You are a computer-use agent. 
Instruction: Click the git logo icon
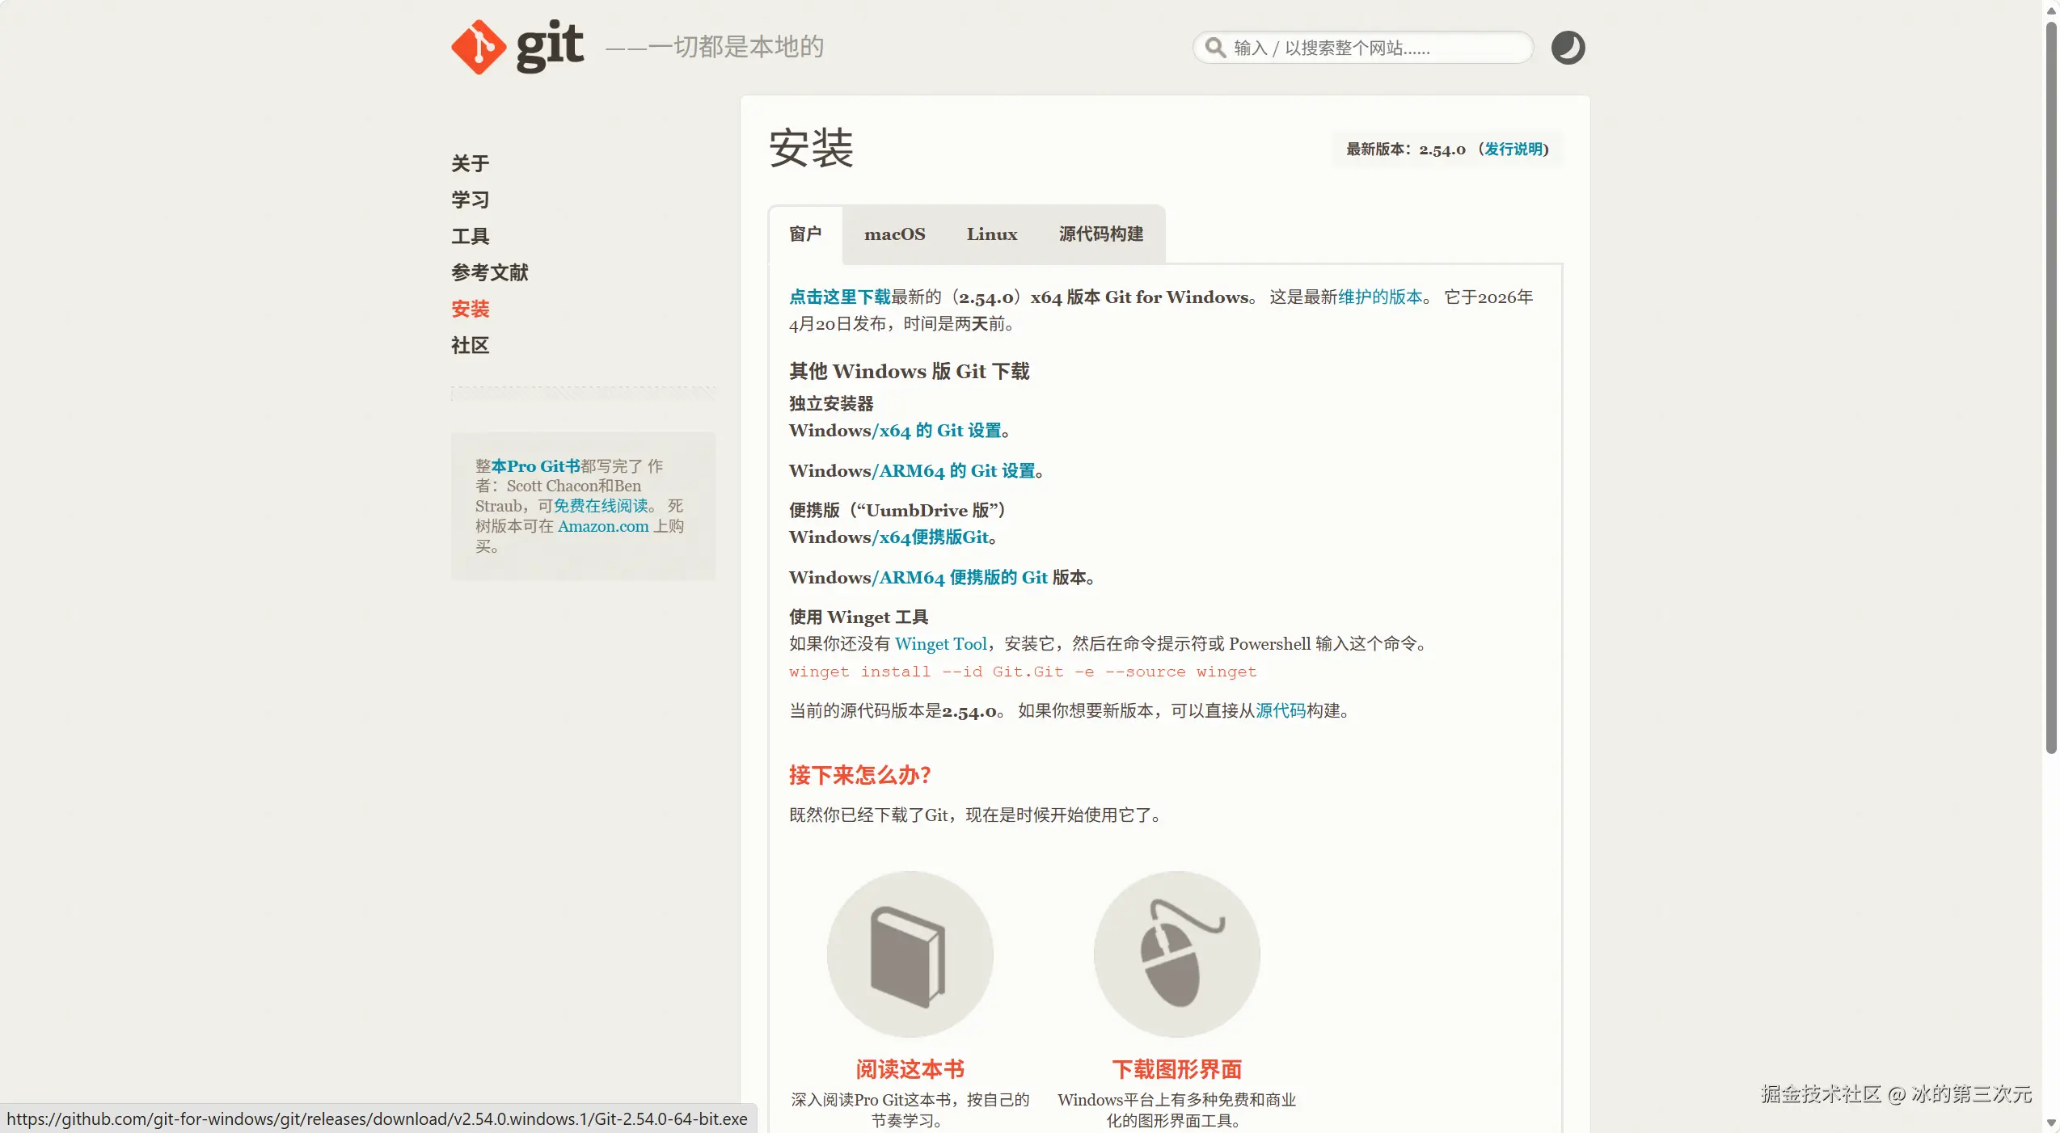(479, 47)
